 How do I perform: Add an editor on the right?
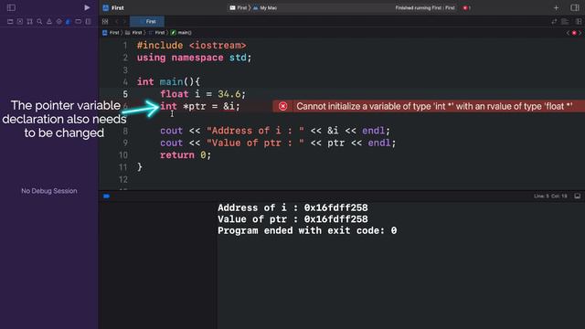point(578,22)
